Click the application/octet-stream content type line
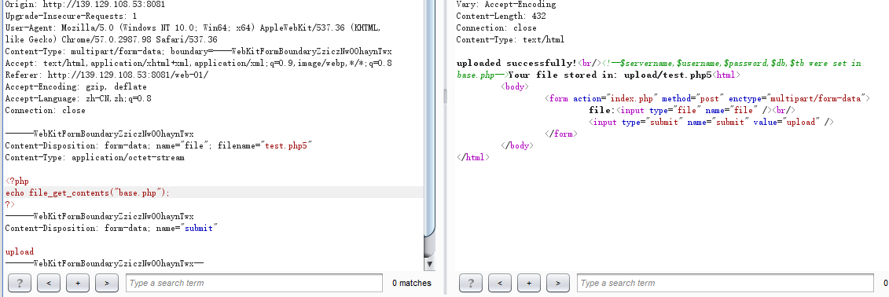 coord(94,158)
